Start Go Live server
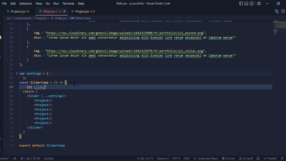Screen dimensions: 286x161 pos(228,158)
